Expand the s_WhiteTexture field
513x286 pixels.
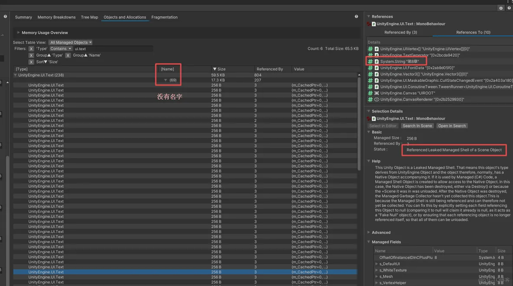(377, 270)
